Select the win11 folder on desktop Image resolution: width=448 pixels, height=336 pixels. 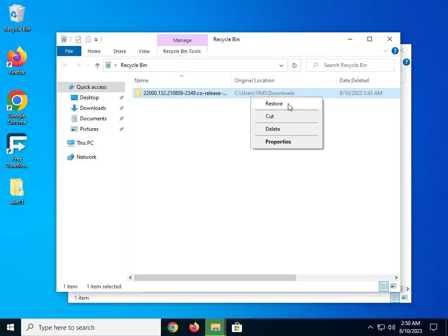pos(17,192)
